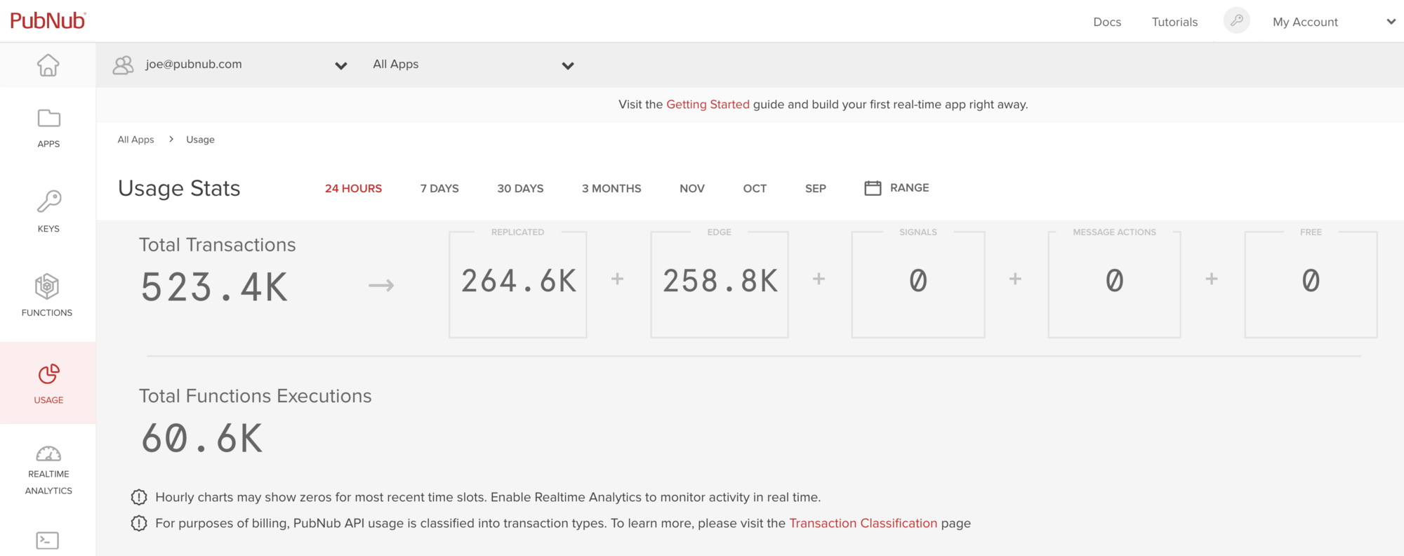Switch to the 7 DAYS tab
This screenshot has height=556, width=1404.
point(439,188)
